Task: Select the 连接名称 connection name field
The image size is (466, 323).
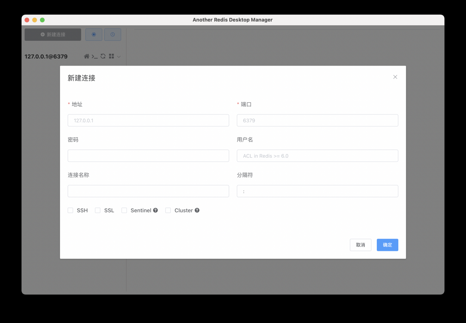Action: tap(148, 191)
